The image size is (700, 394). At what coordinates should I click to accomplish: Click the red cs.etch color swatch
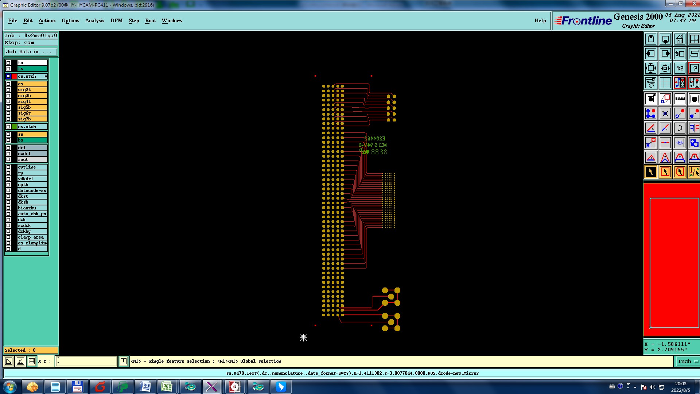click(x=14, y=76)
